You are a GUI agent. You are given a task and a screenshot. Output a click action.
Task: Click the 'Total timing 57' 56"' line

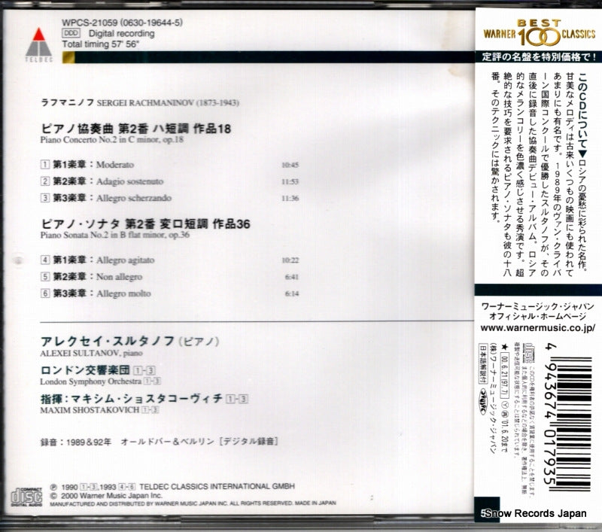[x=101, y=44]
